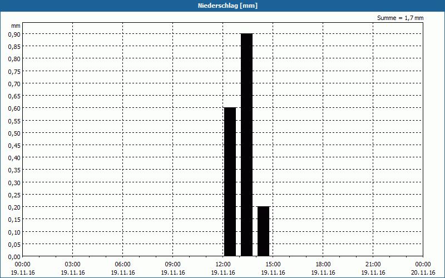Click the 0,60 mm precipitation bar
Image resolution: width=445 pixels, height=278 pixels.
coord(230,182)
